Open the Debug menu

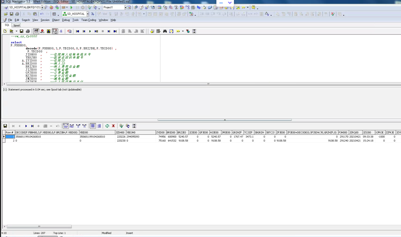tap(66, 20)
